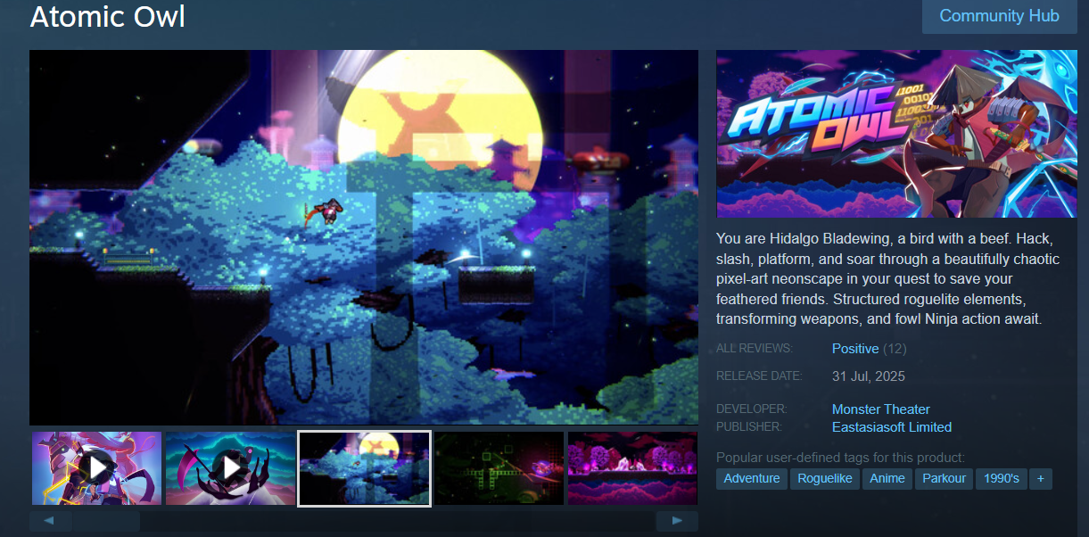Select the Adventure tag

(752, 479)
